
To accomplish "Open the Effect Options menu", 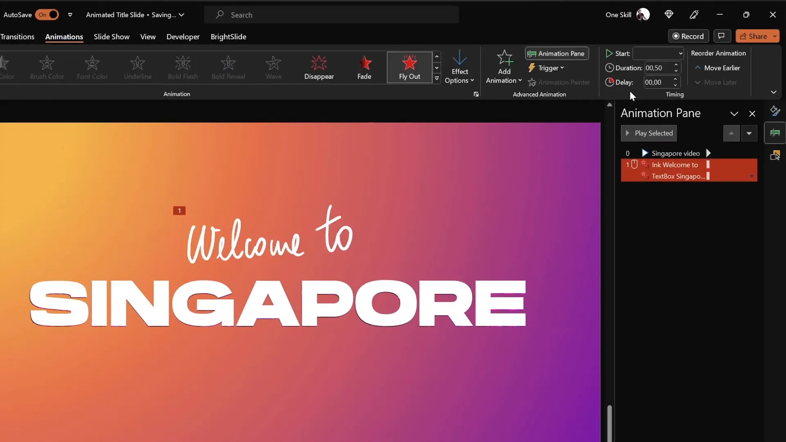I will (460, 67).
